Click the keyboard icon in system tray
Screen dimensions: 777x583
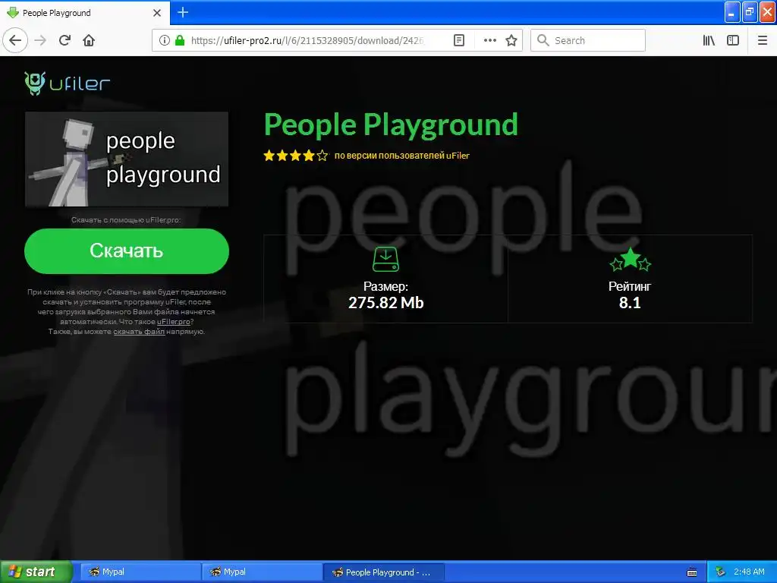[x=692, y=572]
